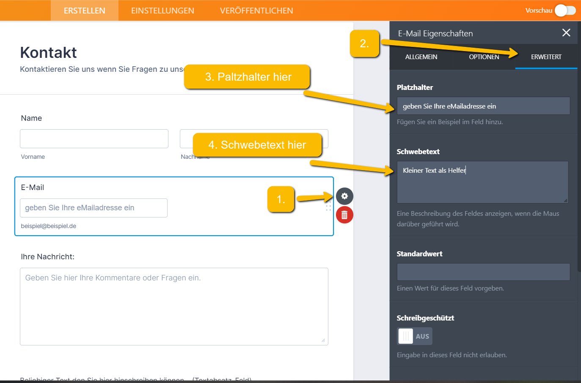Click the E-Mail address input in form
581x383 pixels.
pos(94,208)
